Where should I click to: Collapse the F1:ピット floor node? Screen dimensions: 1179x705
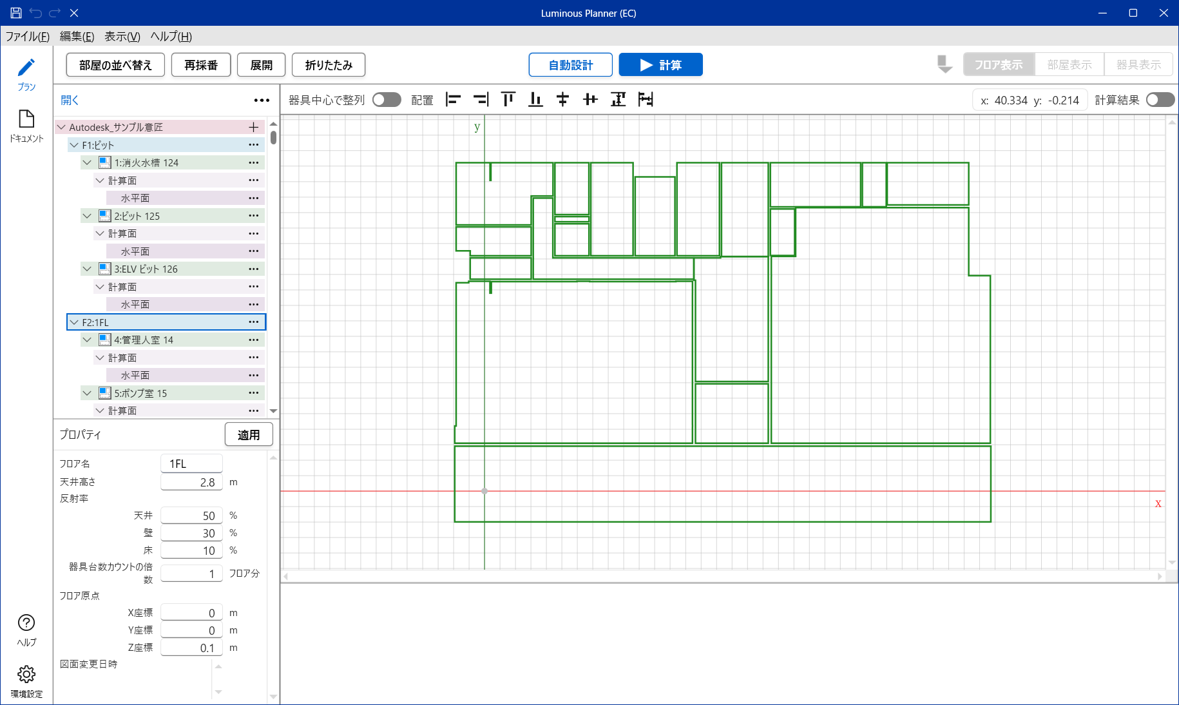pos(74,146)
